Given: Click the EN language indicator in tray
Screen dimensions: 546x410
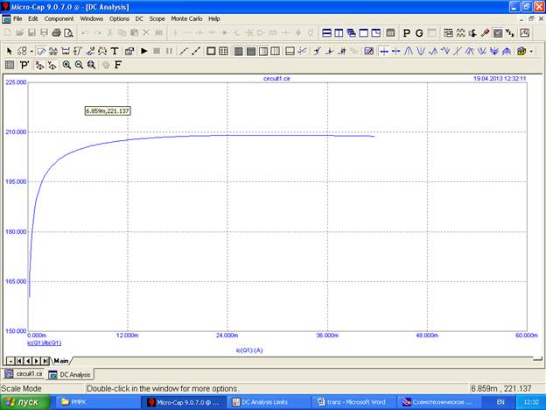Looking at the screenshot, I should tap(500, 402).
